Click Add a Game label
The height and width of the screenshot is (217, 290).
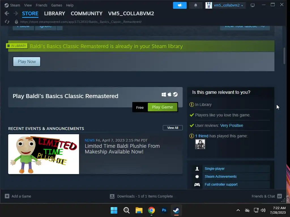21,196
